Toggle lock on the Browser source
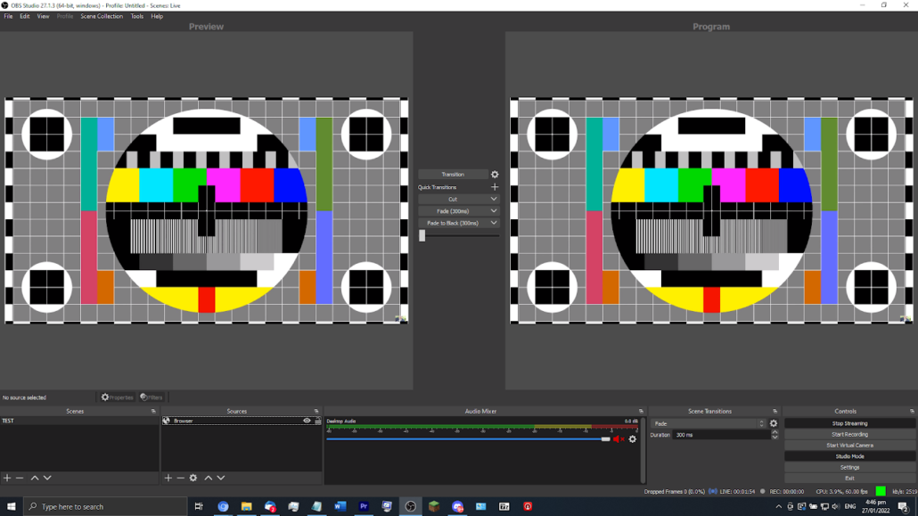 pyautogui.click(x=317, y=421)
